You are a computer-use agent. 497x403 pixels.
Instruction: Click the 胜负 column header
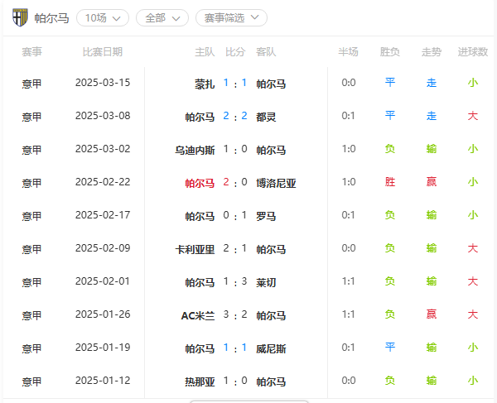pos(390,51)
